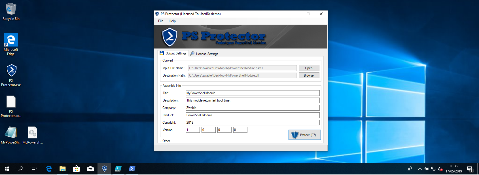Open taskbar Search magnifier
Image resolution: width=479 pixels, height=175 pixels.
click(x=21, y=169)
